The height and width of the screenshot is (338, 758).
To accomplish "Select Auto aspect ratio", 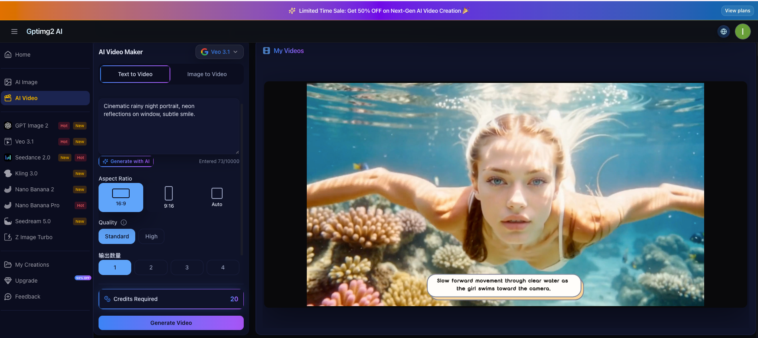I will [217, 197].
